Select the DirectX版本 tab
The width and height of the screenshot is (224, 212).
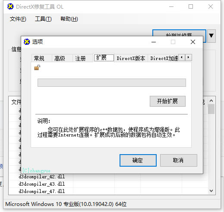131,58
